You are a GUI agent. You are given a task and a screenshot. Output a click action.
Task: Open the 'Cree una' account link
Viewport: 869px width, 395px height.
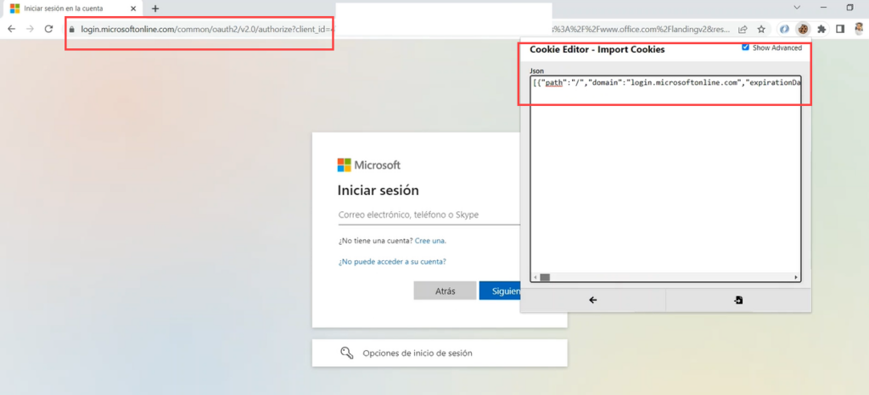point(430,241)
